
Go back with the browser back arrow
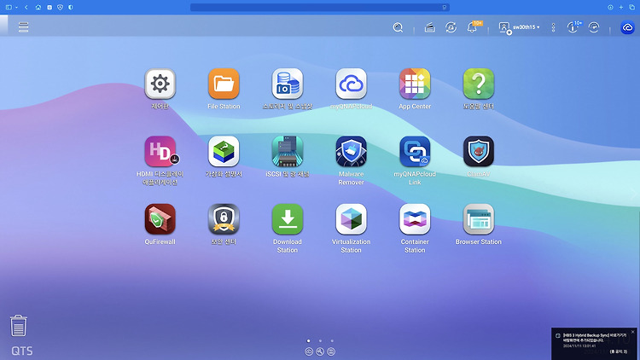(26, 8)
